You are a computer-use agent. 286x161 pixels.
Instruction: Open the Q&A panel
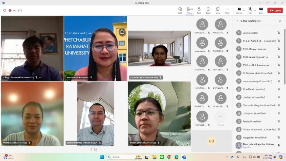[180, 10]
